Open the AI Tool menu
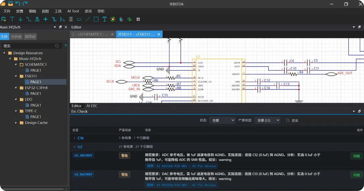Screen dimensions: 364x191 73,11
